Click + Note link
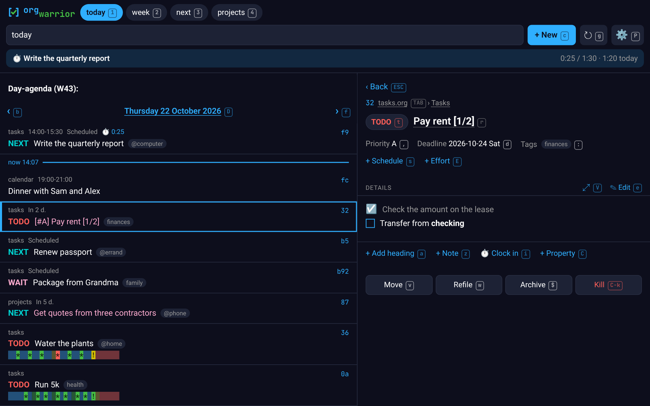 [x=447, y=253]
